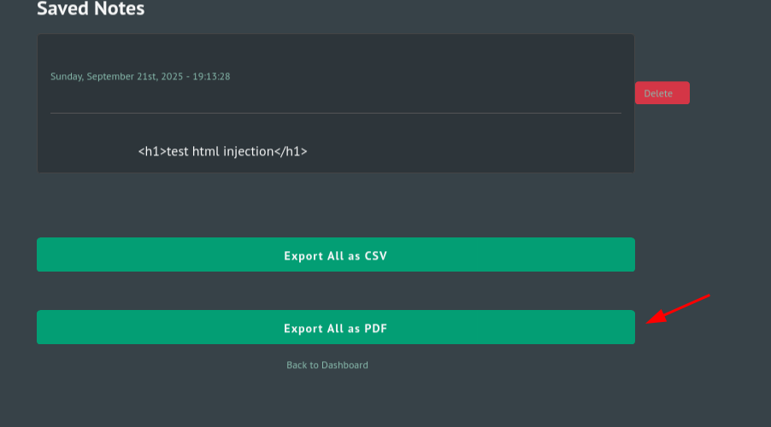Delete the saved note from 19:13:28
The height and width of the screenshot is (427, 771).
662,93
